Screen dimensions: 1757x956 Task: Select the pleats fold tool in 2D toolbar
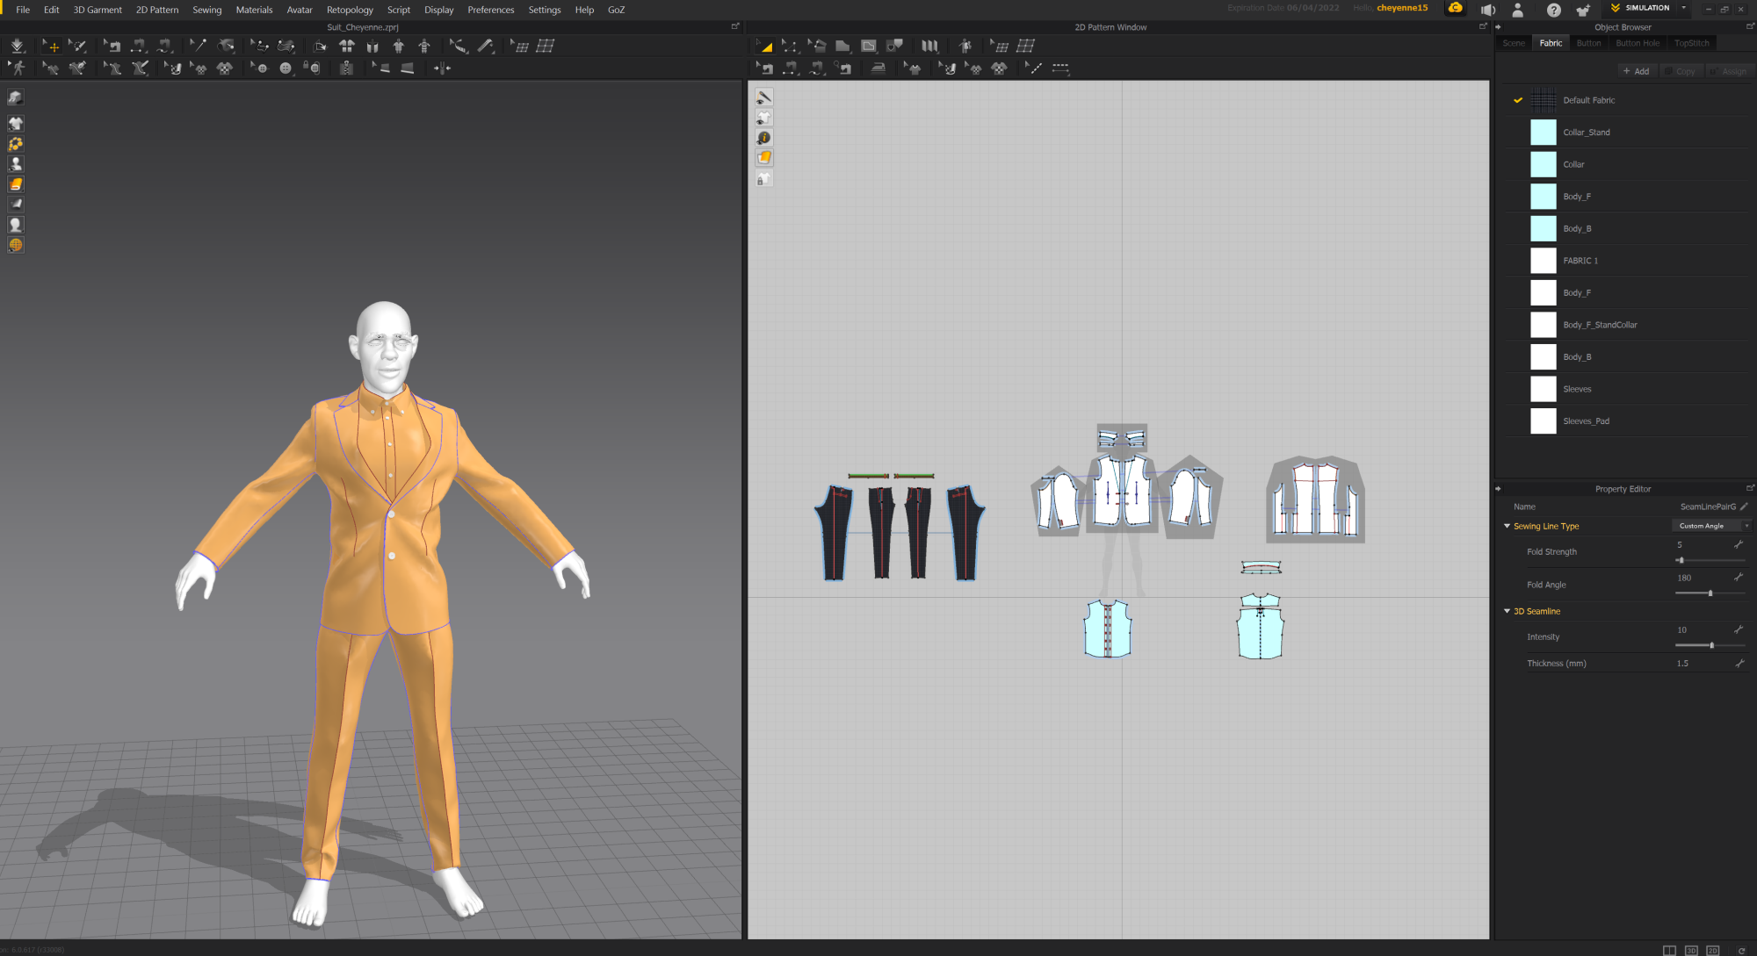pyautogui.click(x=929, y=46)
